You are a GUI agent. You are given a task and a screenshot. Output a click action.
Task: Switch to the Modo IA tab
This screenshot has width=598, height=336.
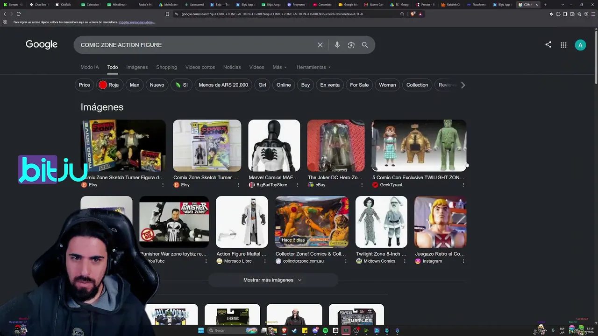90,67
